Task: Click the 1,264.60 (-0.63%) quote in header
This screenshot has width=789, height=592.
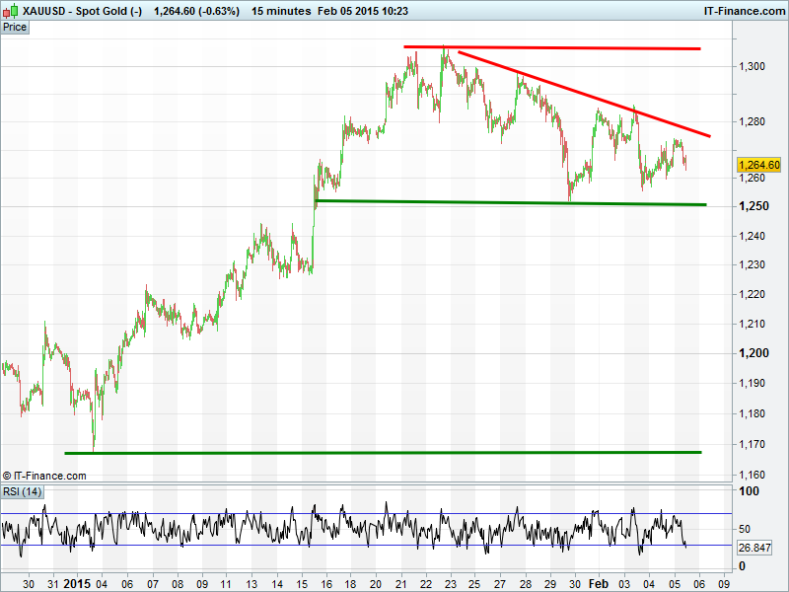Action: [x=197, y=10]
